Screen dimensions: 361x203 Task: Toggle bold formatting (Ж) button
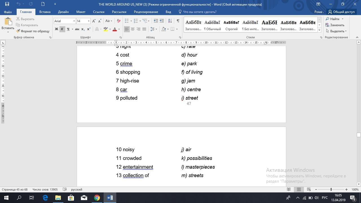[56, 29]
